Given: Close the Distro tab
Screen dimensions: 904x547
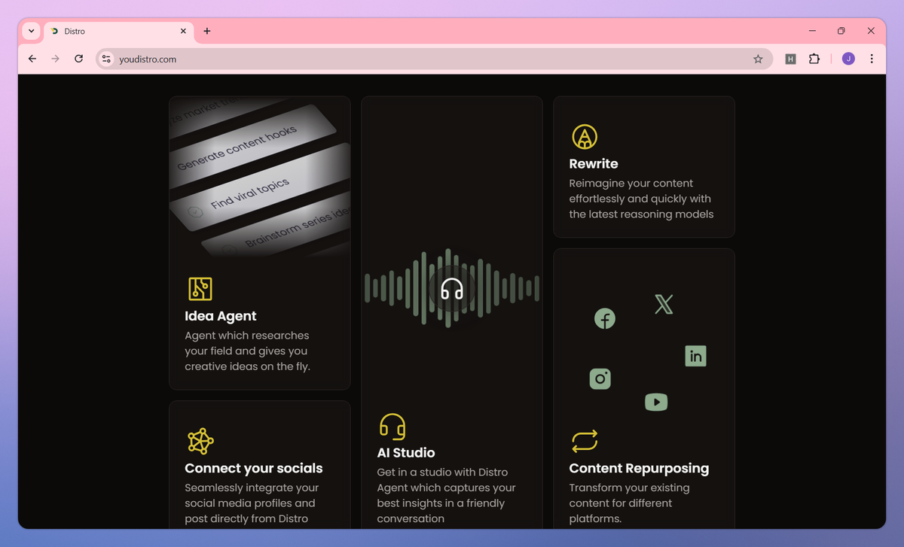Looking at the screenshot, I should point(183,31).
